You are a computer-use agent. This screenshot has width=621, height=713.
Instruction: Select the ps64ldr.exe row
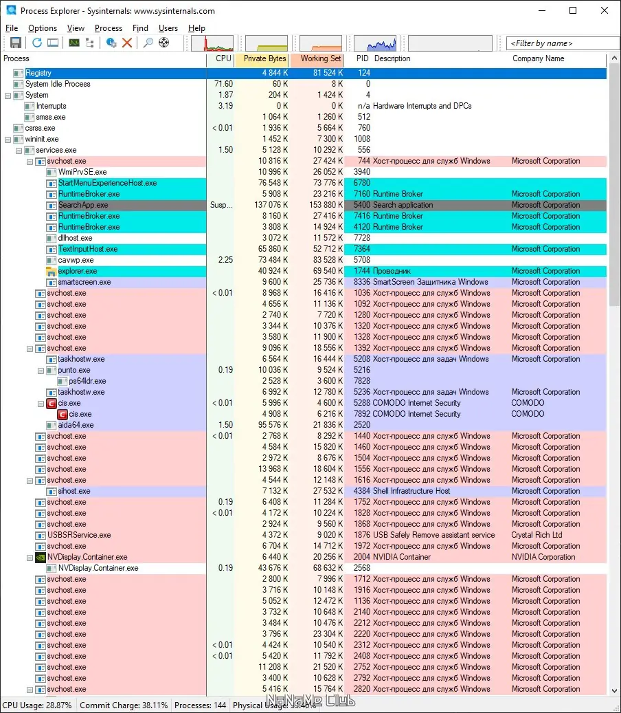[x=304, y=381]
